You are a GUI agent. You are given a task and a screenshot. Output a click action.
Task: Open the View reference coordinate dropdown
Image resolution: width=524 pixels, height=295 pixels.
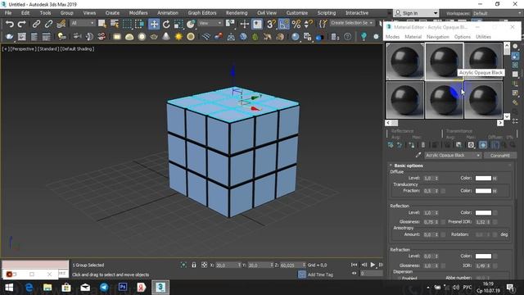pos(210,23)
